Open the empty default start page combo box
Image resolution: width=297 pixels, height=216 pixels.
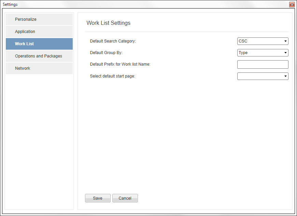[x=263, y=76]
